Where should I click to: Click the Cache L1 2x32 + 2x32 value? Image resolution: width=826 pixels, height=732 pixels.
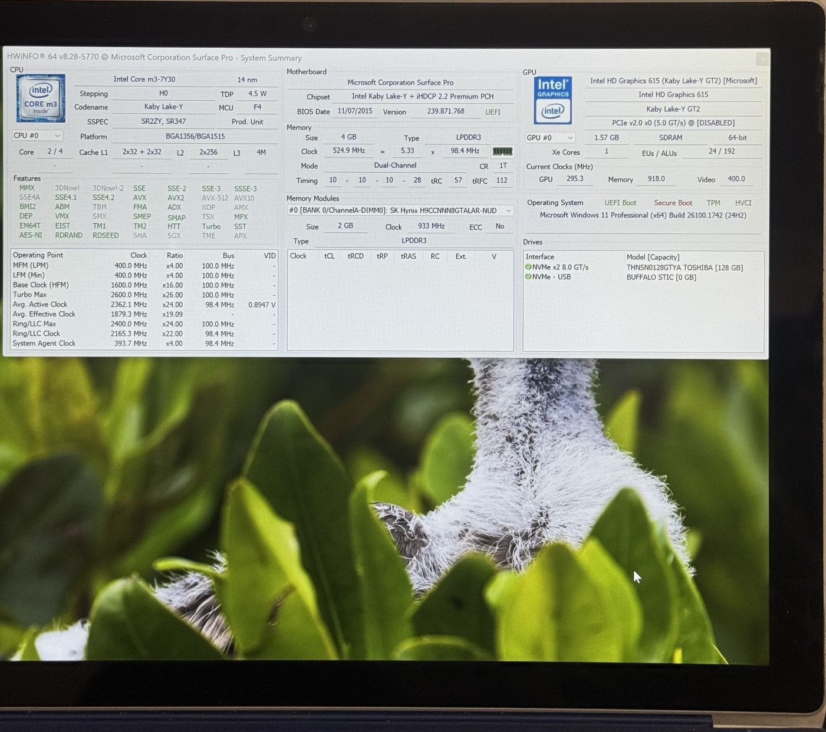click(141, 152)
